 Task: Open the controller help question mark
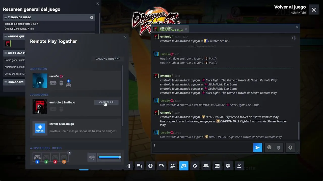tap(69, 153)
